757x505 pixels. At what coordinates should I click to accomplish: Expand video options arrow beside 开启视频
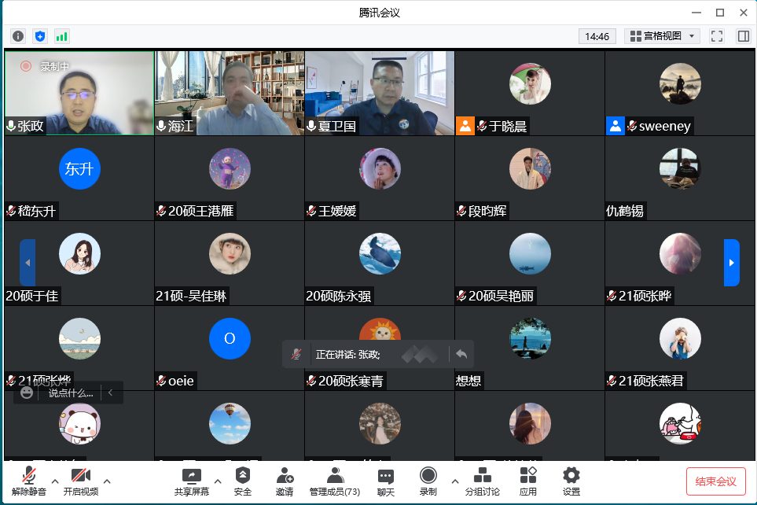coord(107,481)
